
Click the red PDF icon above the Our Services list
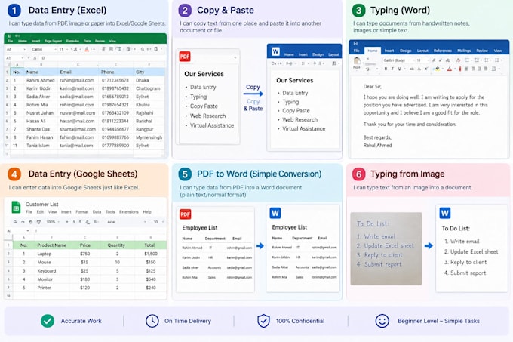click(x=185, y=57)
